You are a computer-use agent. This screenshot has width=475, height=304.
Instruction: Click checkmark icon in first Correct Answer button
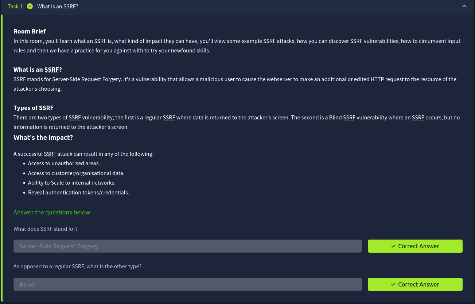click(393, 246)
